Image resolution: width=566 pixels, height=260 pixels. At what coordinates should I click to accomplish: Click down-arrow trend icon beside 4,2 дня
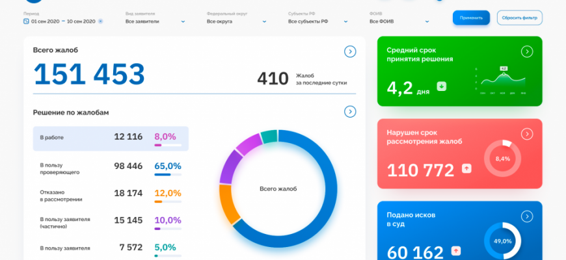[442, 86]
